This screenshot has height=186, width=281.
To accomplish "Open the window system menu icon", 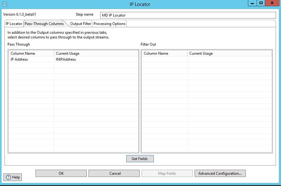I will click(x=5, y=4).
